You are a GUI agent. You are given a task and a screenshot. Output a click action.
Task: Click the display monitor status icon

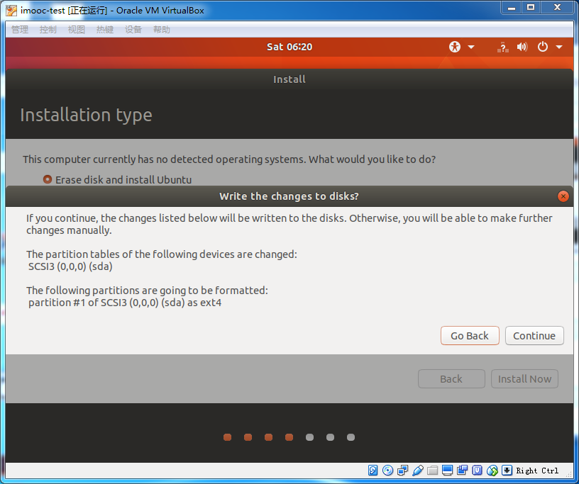(447, 471)
